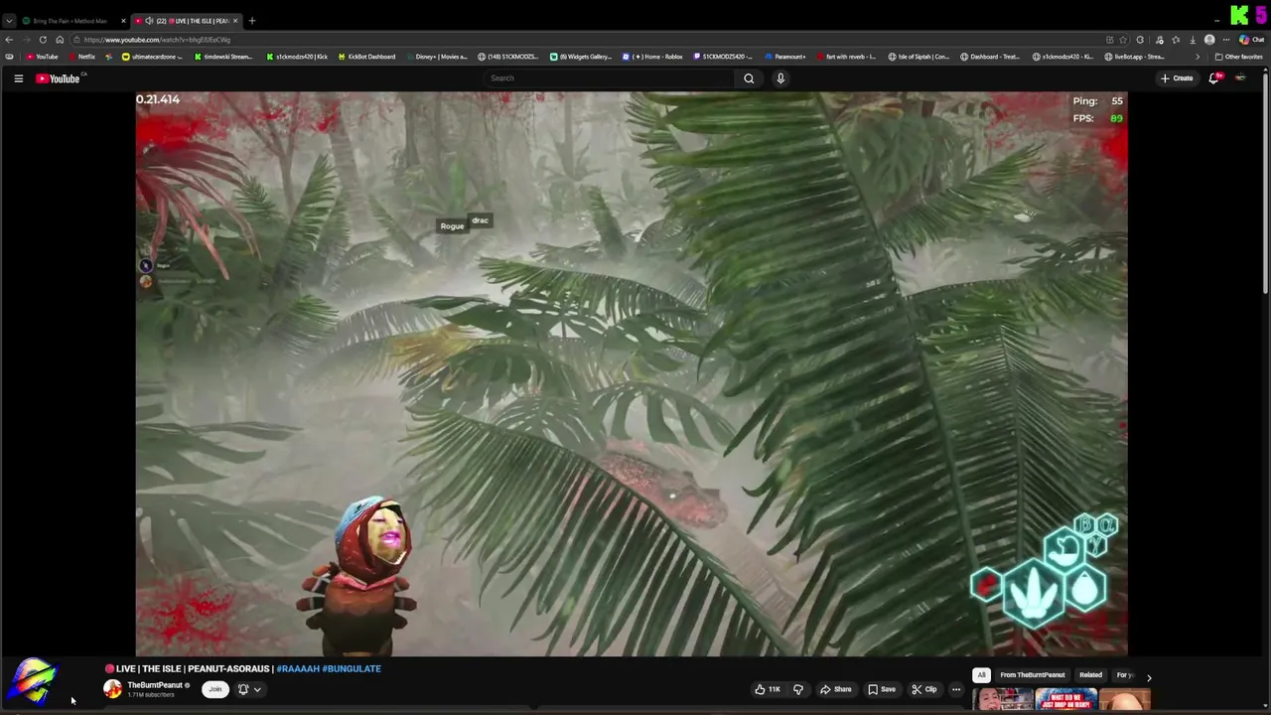Select the From TheBurntPeanut chip
1271x715 pixels.
(1032, 675)
